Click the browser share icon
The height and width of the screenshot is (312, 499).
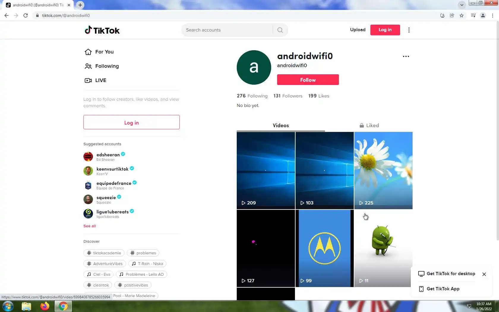click(452, 15)
